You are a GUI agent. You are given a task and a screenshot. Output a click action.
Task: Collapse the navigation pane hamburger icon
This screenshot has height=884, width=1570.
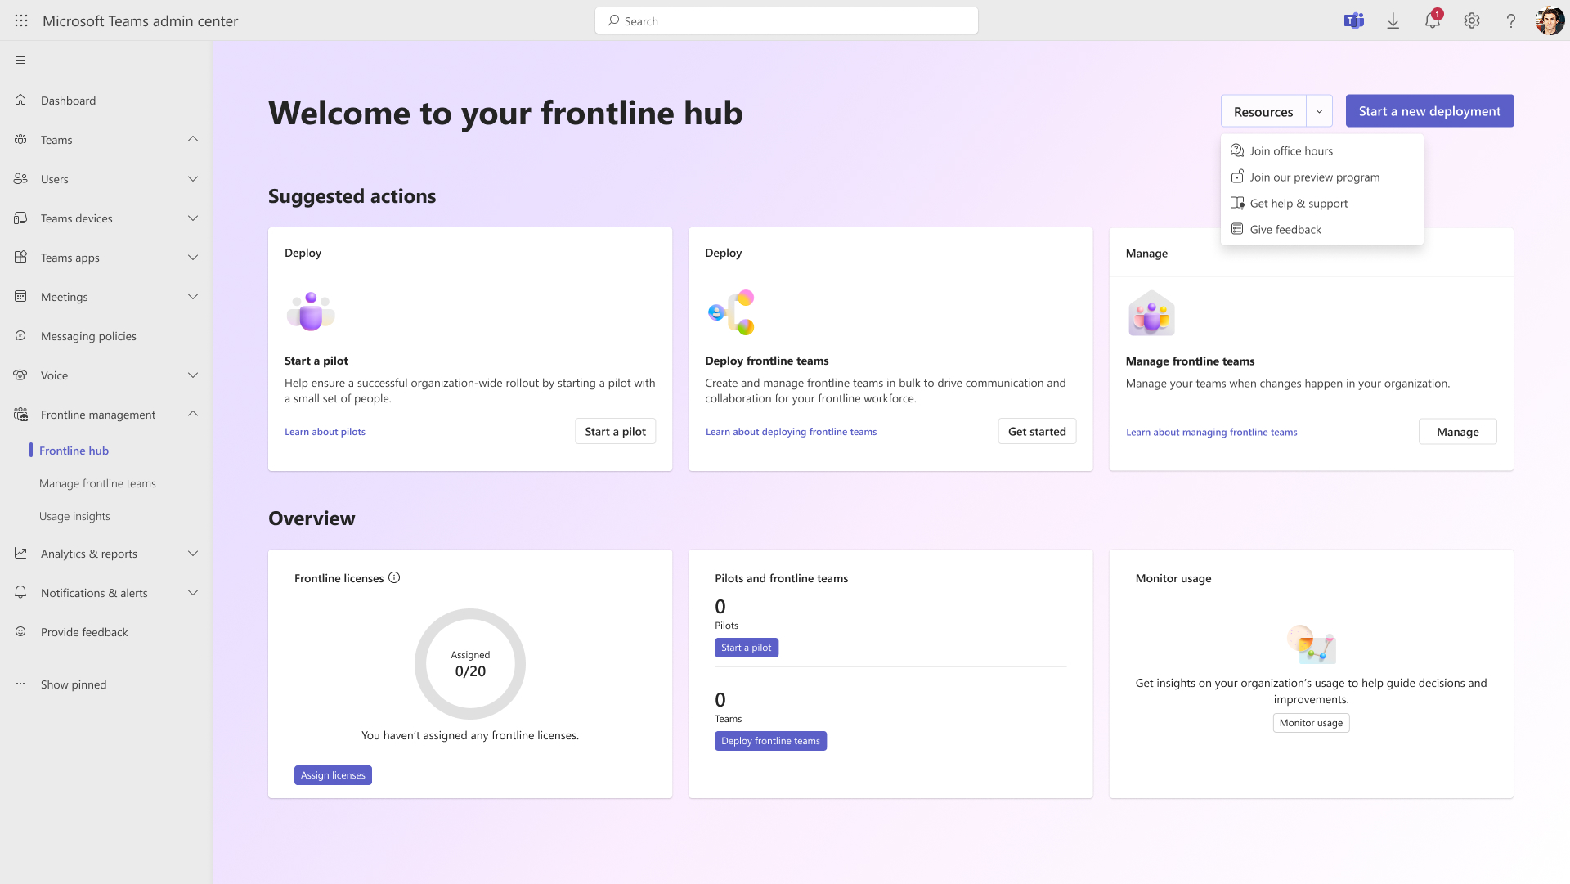(x=20, y=59)
